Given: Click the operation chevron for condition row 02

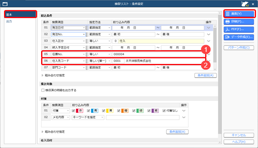Looking at the screenshot, I should coord(208,34).
